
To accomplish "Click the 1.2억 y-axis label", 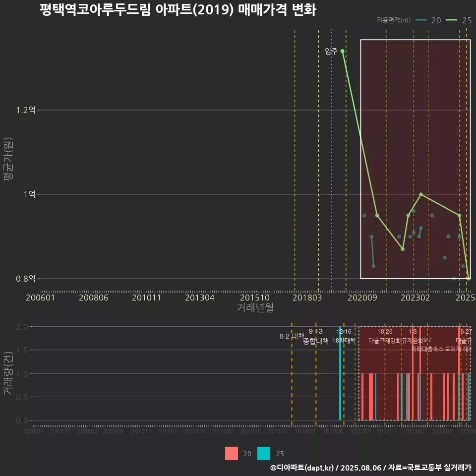I will (x=26, y=110).
